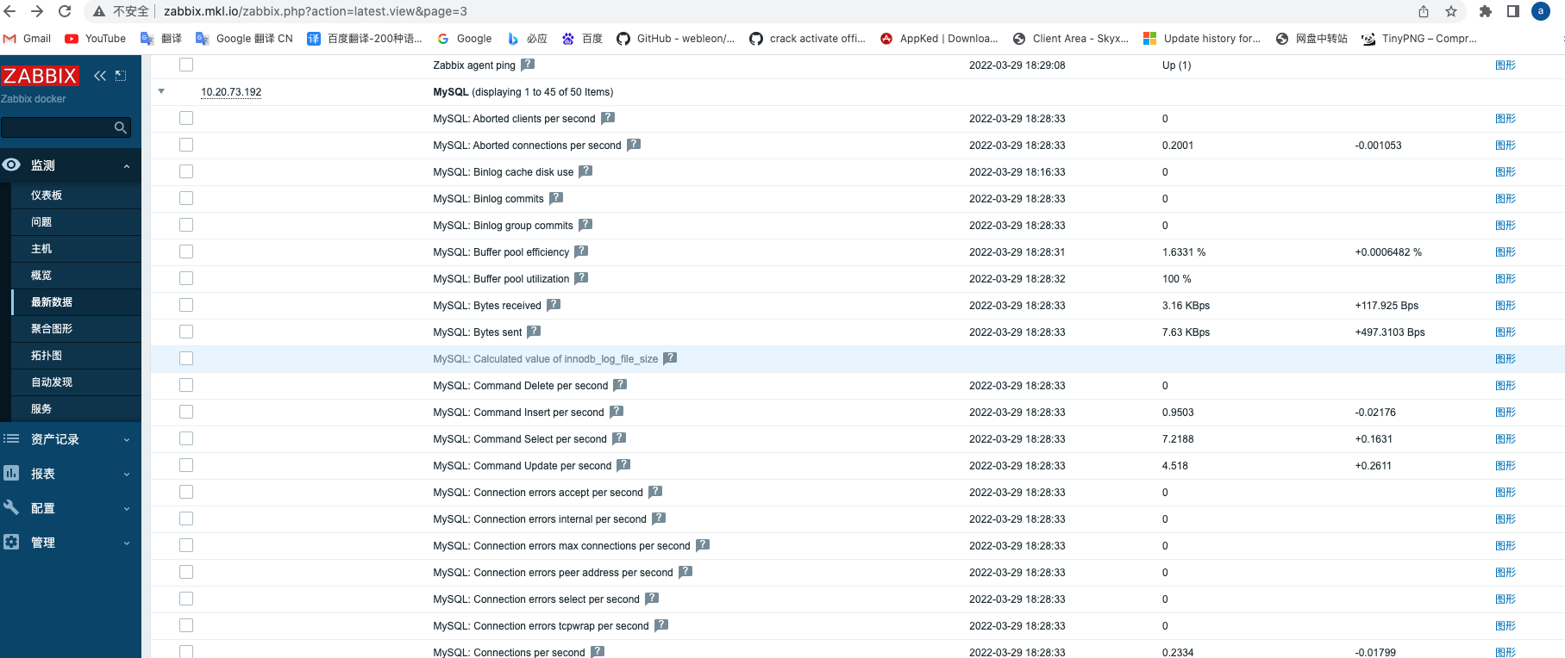The width and height of the screenshot is (1565, 658).
Task: Open 图形 link for Bytes received
Action: 1506,305
